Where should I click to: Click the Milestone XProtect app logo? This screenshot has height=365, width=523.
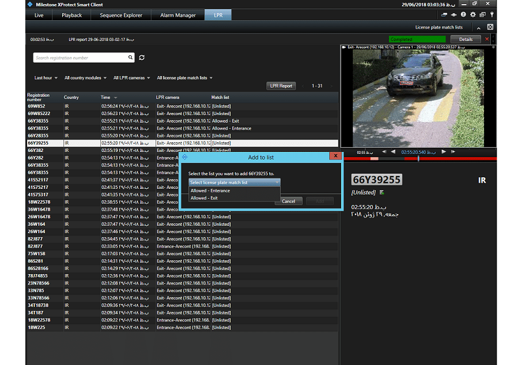30,5
